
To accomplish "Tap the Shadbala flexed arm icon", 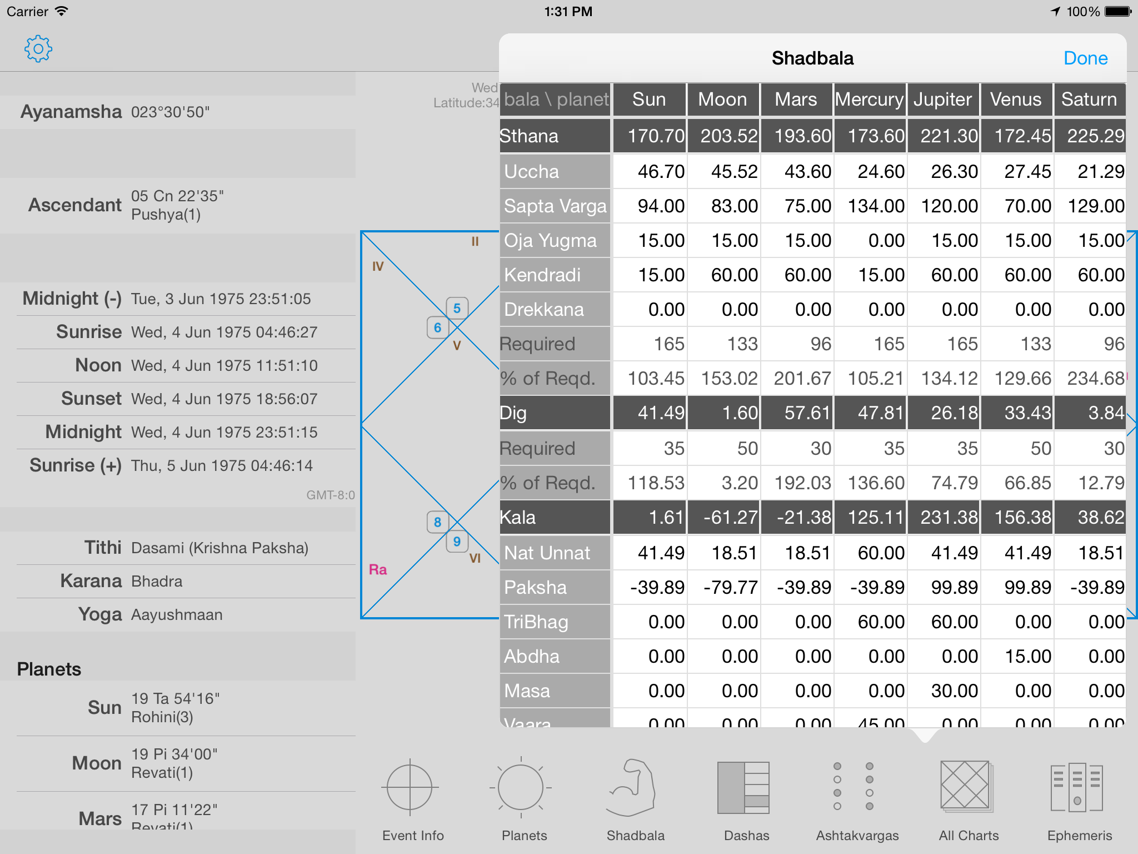I will click(x=632, y=788).
